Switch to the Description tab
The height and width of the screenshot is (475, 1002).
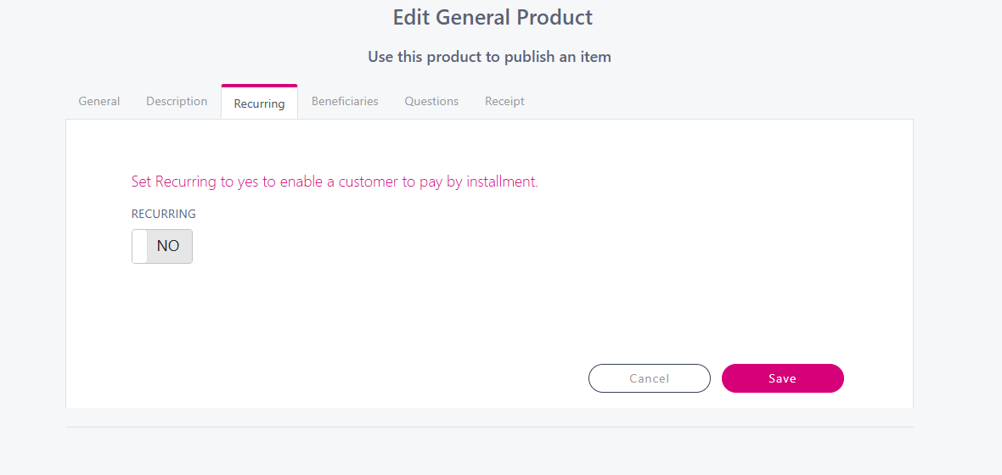(x=177, y=102)
